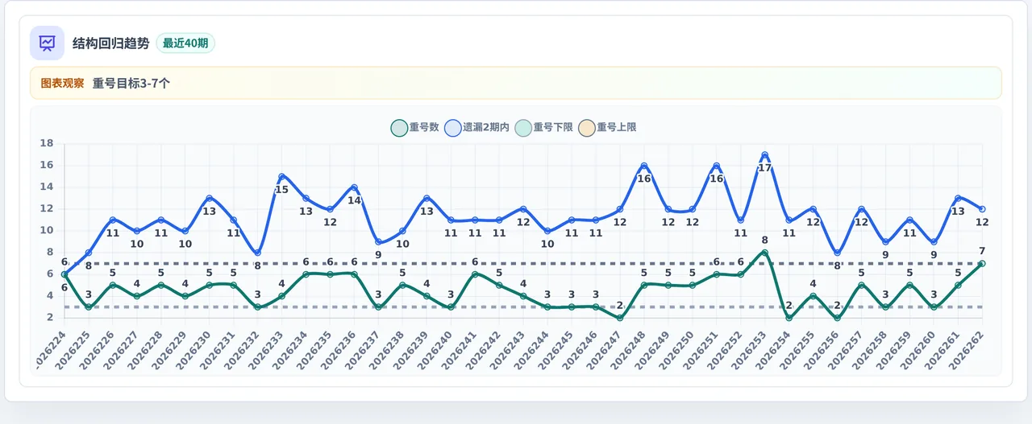The image size is (1032, 424).
Task: Select the blue data point at 2026261
Action: tap(958, 198)
